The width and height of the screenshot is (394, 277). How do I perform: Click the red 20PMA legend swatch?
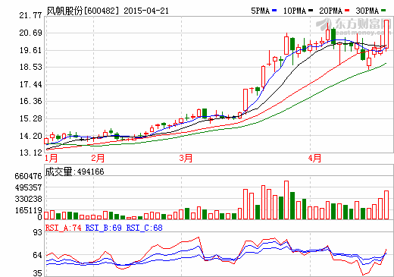click(347, 11)
